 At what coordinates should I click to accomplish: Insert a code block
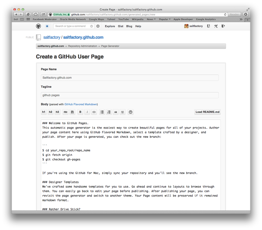[94, 112]
